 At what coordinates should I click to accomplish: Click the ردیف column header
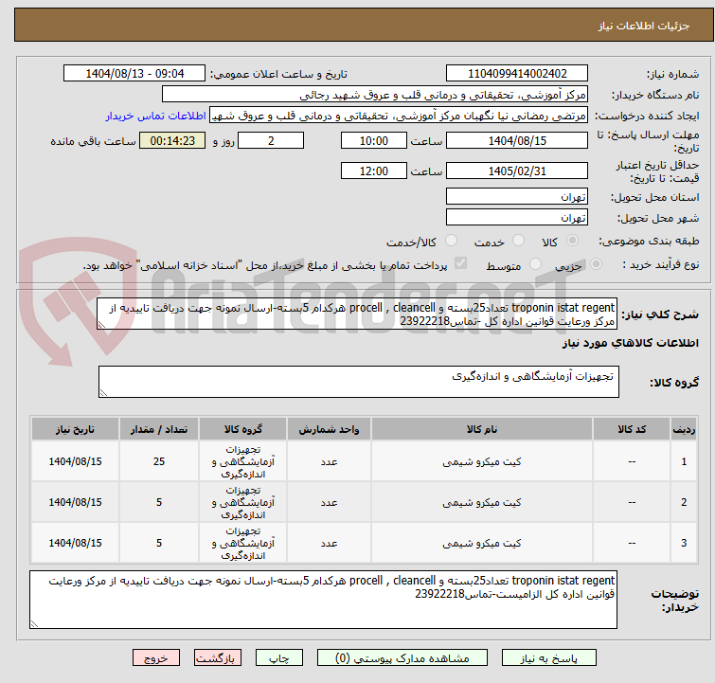click(684, 429)
